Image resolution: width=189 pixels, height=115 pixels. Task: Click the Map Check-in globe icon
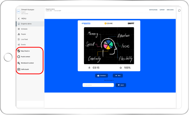(x=19, y=51)
